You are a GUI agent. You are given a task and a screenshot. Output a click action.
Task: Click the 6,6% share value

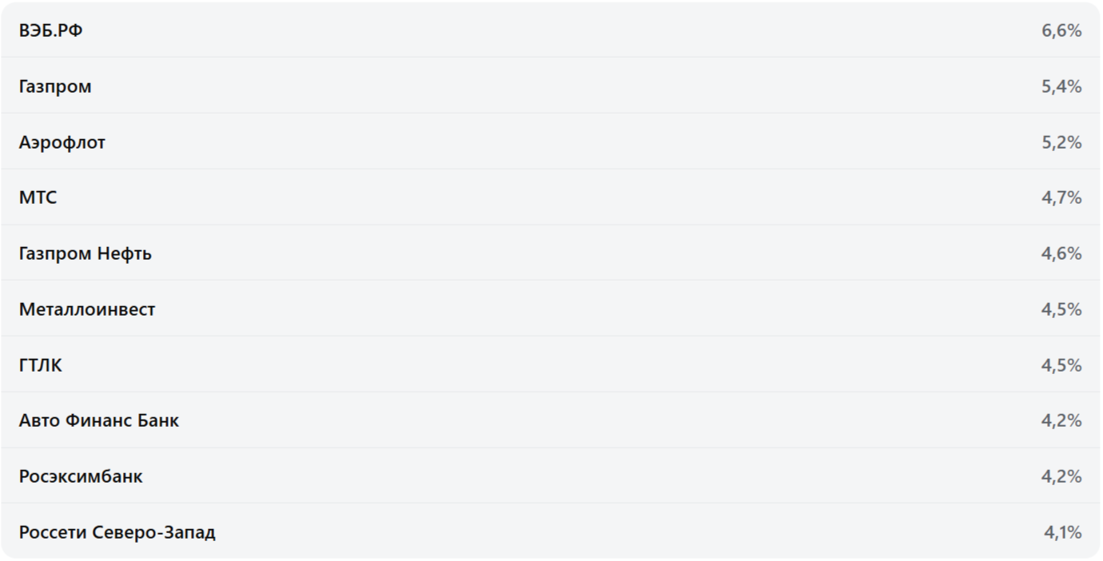[1061, 31]
